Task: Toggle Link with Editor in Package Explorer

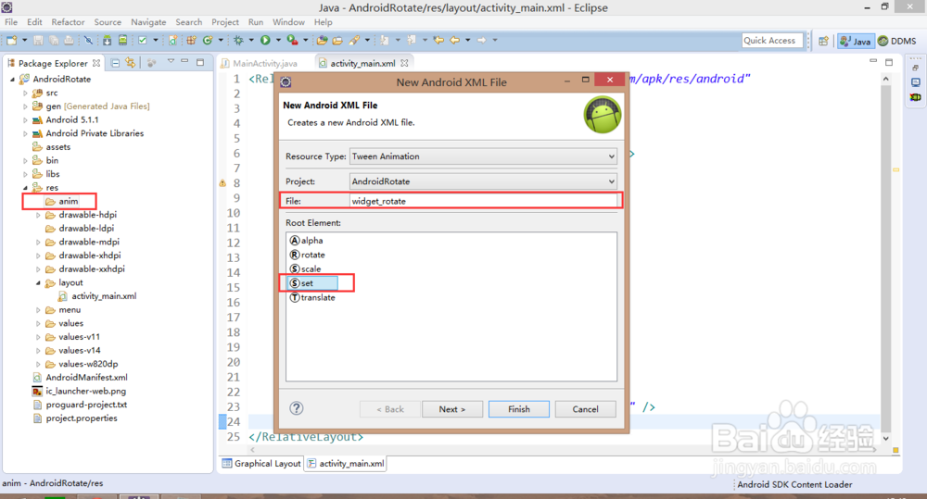Action: [130, 63]
